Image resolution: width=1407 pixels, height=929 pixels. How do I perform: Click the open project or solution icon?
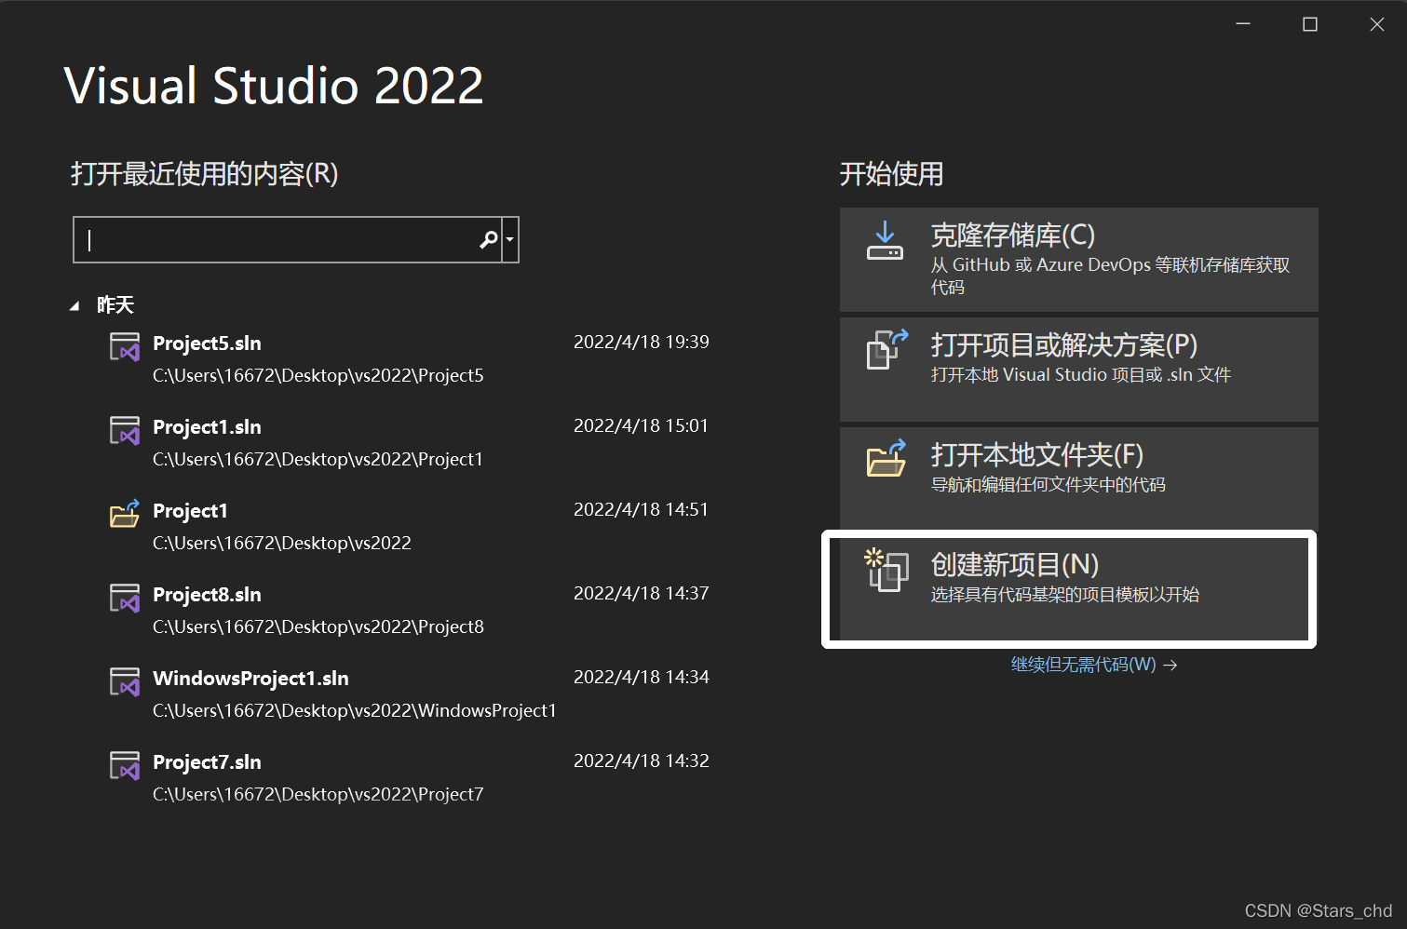(x=886, y=349)
